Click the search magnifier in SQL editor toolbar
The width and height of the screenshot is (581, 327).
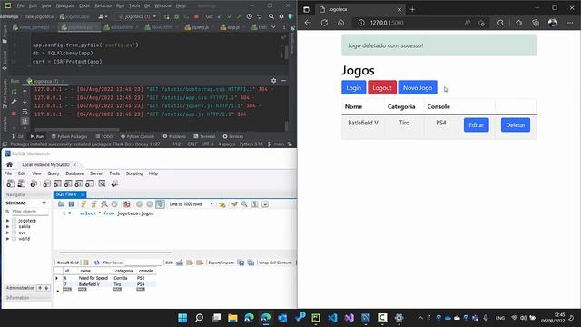[244, 204]
